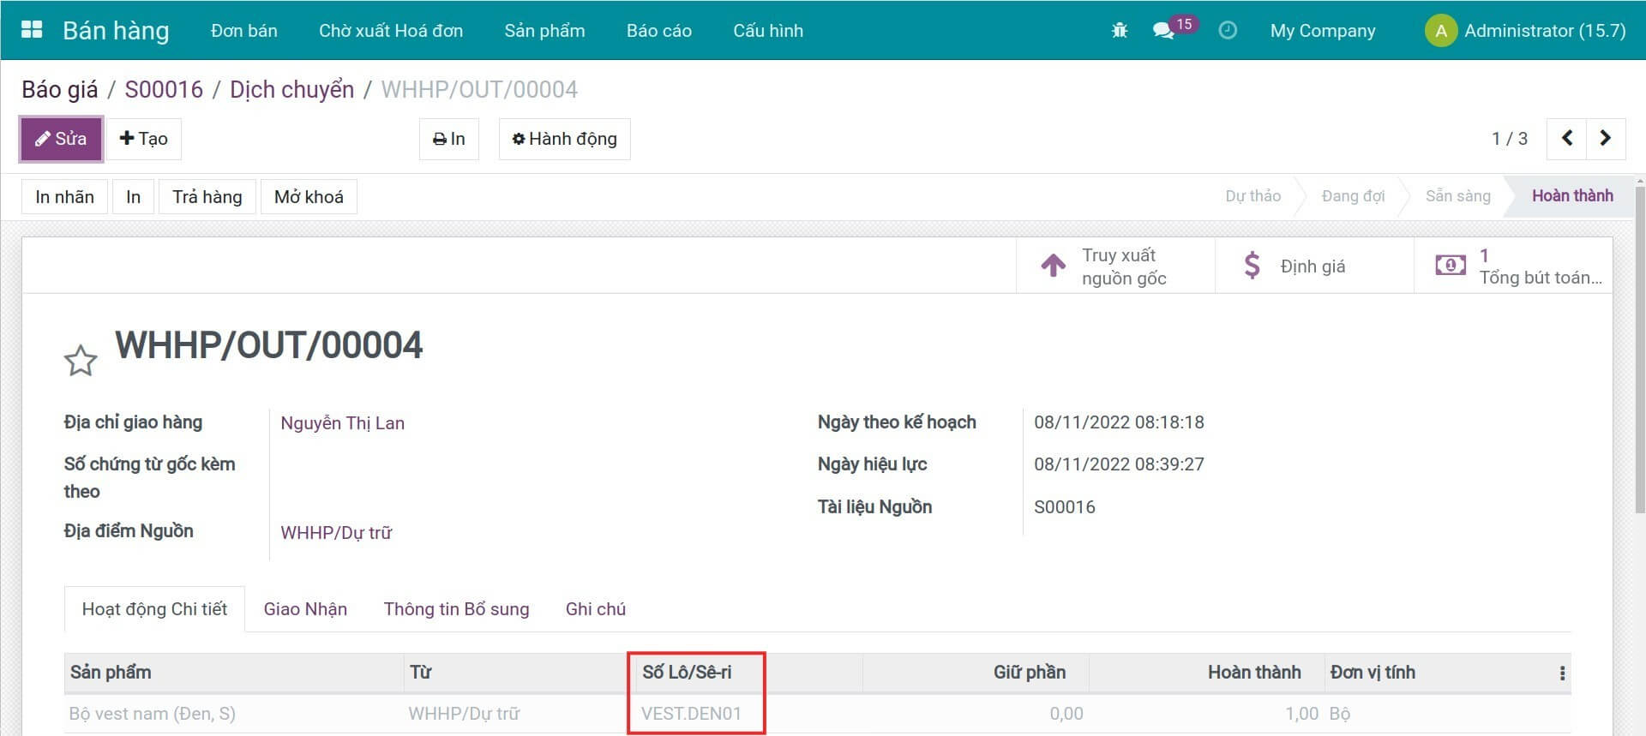Expand the Hành động actions dropdown
Screen dimensions: 1646x736
tap(564, 139)
